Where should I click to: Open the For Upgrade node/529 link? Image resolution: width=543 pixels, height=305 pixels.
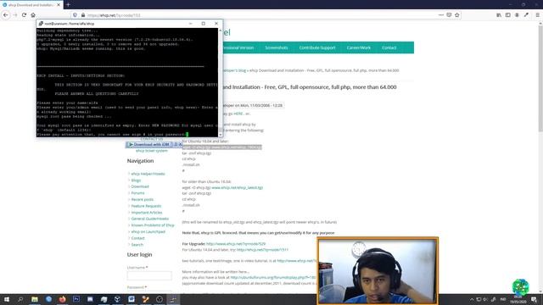click(236, 244)
